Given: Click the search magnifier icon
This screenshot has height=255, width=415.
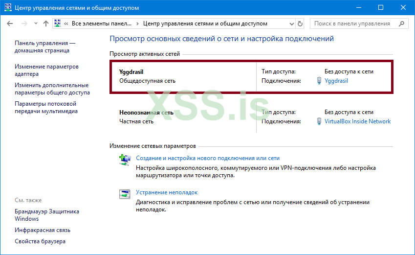Looking at the screenshot, I should coord(401,23).
